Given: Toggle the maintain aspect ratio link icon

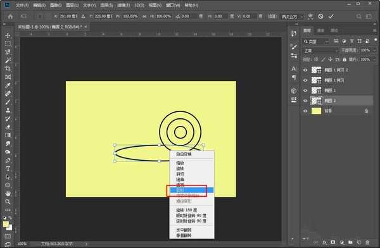Looking at the screenshot, I should click(144, 16).
